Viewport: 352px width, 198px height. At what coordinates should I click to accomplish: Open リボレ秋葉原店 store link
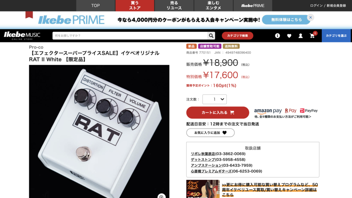click(203, 154)
